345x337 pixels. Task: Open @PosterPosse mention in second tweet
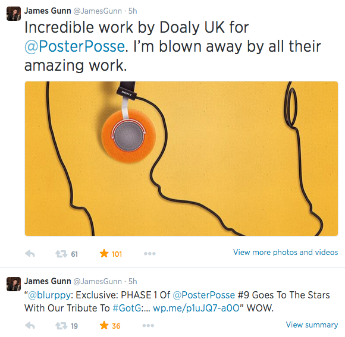(x=204, y=295)
